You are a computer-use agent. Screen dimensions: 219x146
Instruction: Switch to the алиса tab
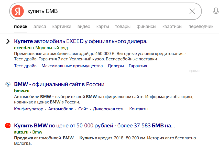coord(40,26)
